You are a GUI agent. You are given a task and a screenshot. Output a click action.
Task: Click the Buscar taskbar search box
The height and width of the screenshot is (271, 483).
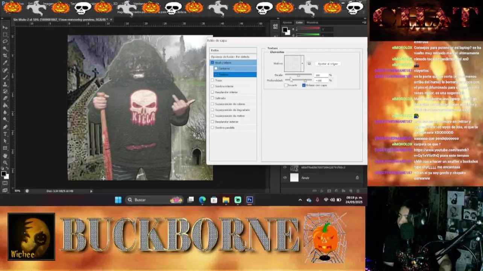(155, 200)
